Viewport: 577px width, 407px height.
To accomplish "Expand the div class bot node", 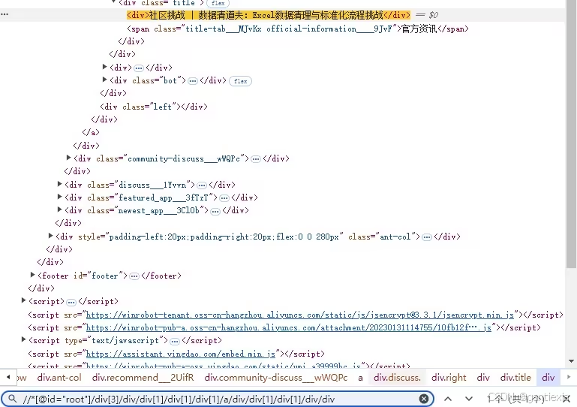I will (104, 80).
